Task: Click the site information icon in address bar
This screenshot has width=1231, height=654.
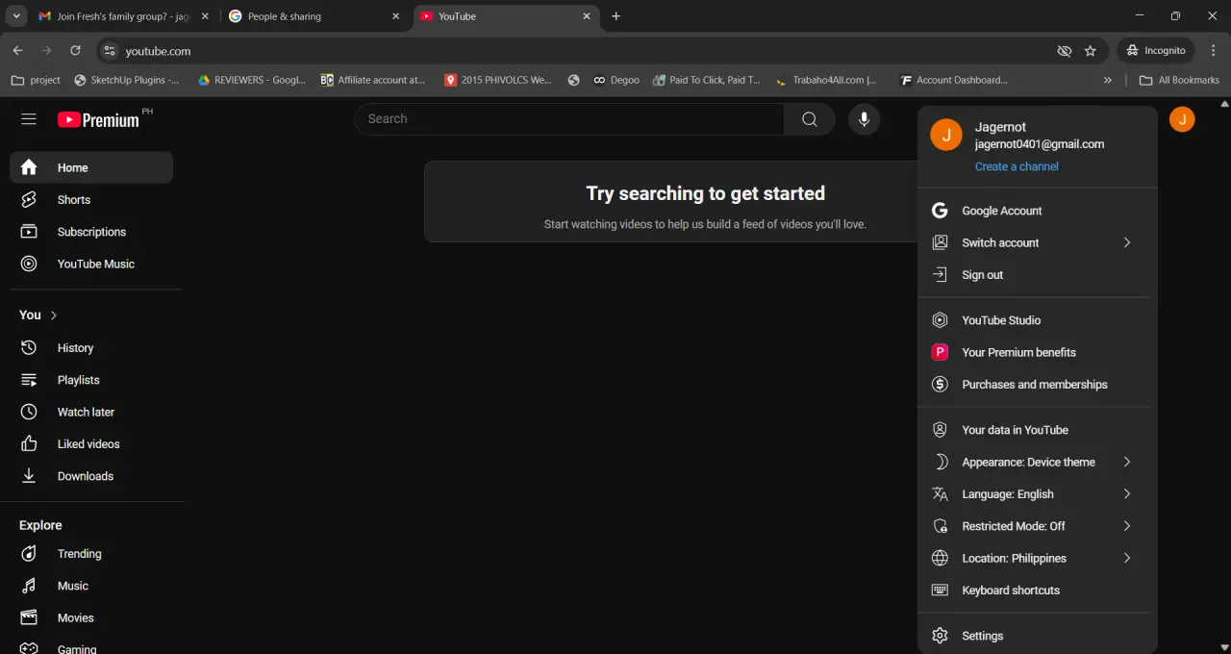Action: point(109,51)
